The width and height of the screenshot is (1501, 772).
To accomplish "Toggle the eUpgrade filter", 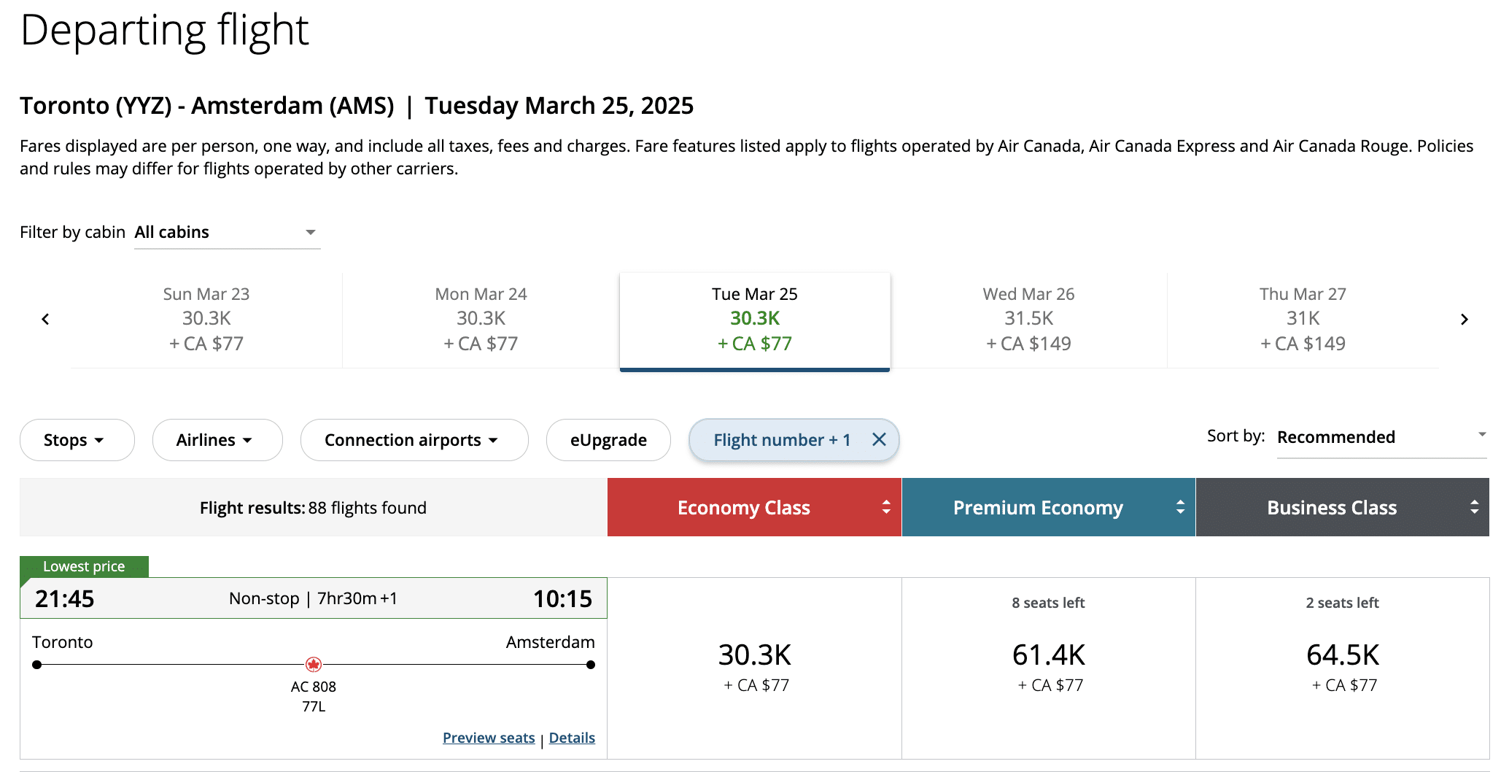I will tap(608, 440).
